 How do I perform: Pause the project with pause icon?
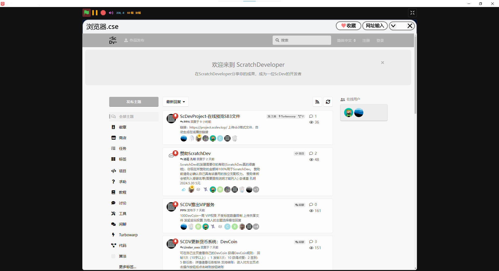(95, 13)
